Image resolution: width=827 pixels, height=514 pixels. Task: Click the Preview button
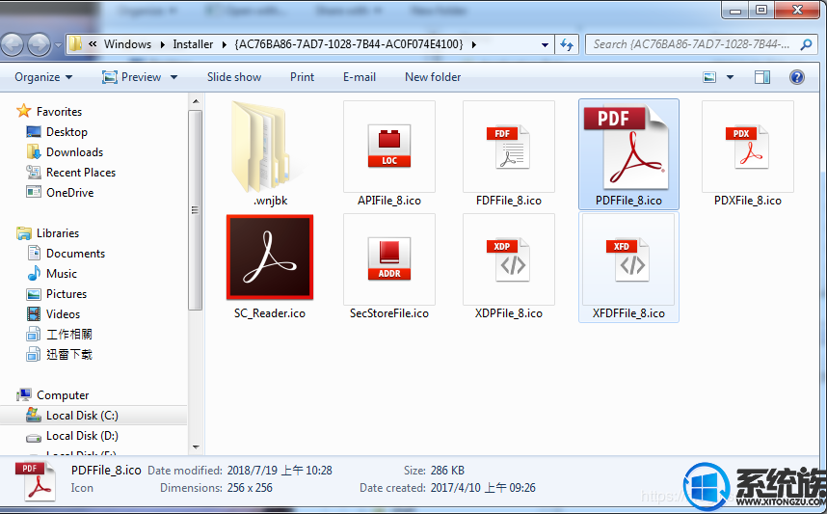click(x=131, y=77)
